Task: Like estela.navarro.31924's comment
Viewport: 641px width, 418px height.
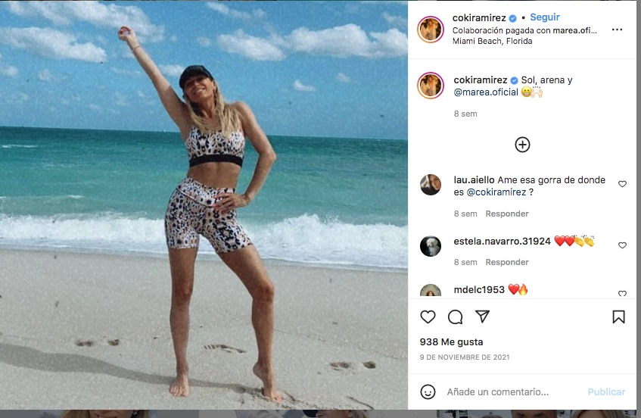Action: point(622,245)
